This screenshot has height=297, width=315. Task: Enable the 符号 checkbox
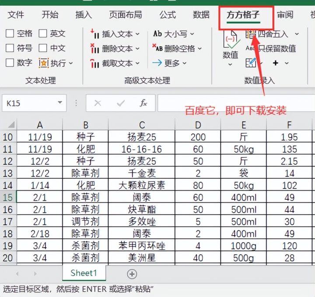[10, 48]
